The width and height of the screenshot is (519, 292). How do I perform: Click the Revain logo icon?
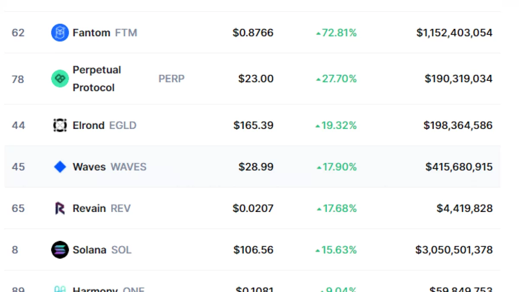click(x=60, y=209)
